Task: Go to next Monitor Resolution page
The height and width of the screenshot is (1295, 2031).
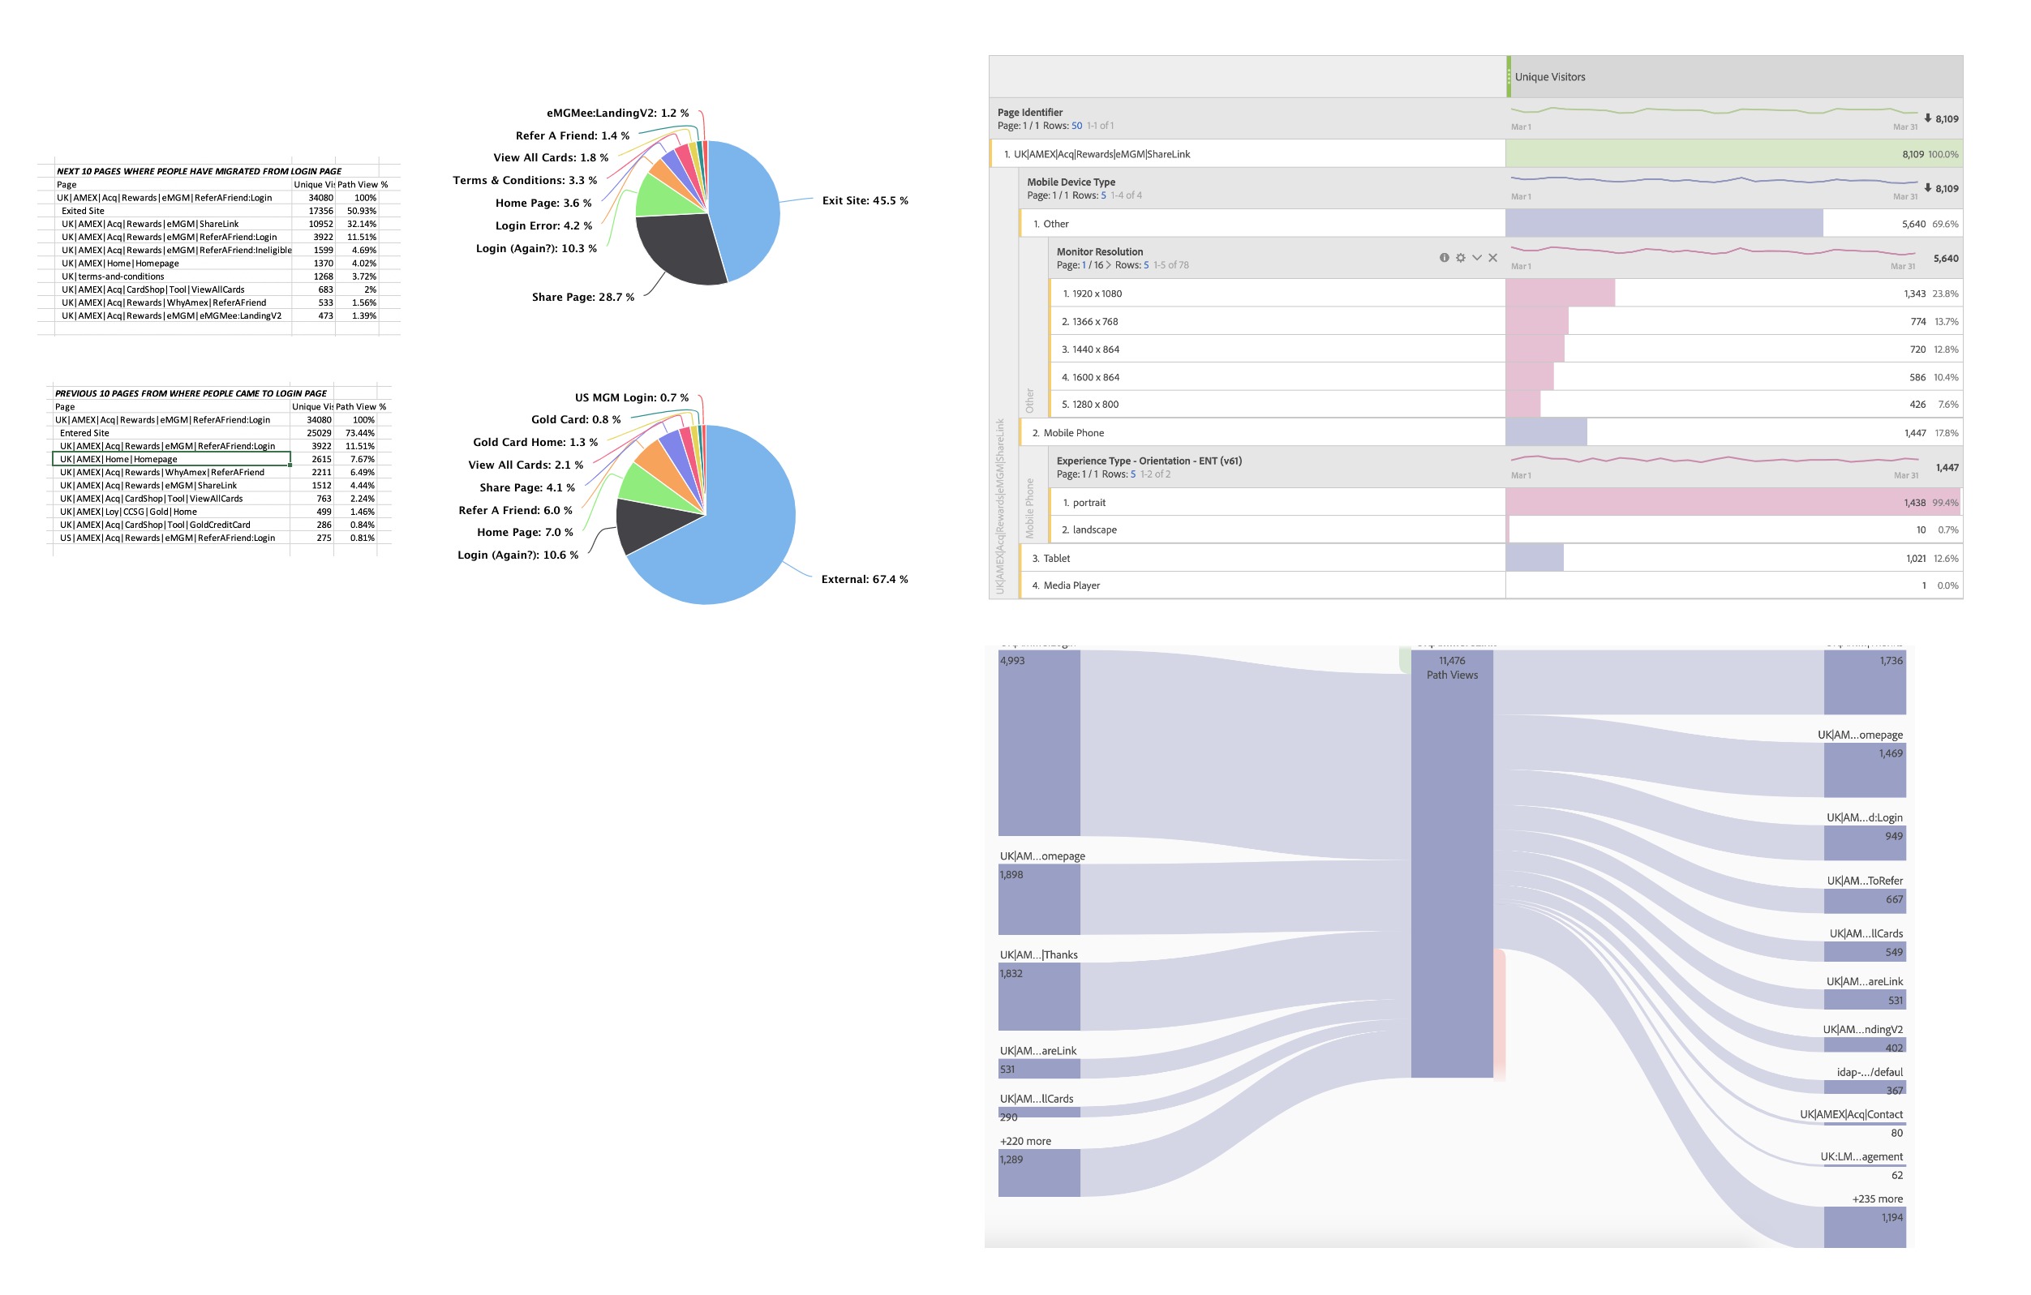Action: click(1108, 266)
